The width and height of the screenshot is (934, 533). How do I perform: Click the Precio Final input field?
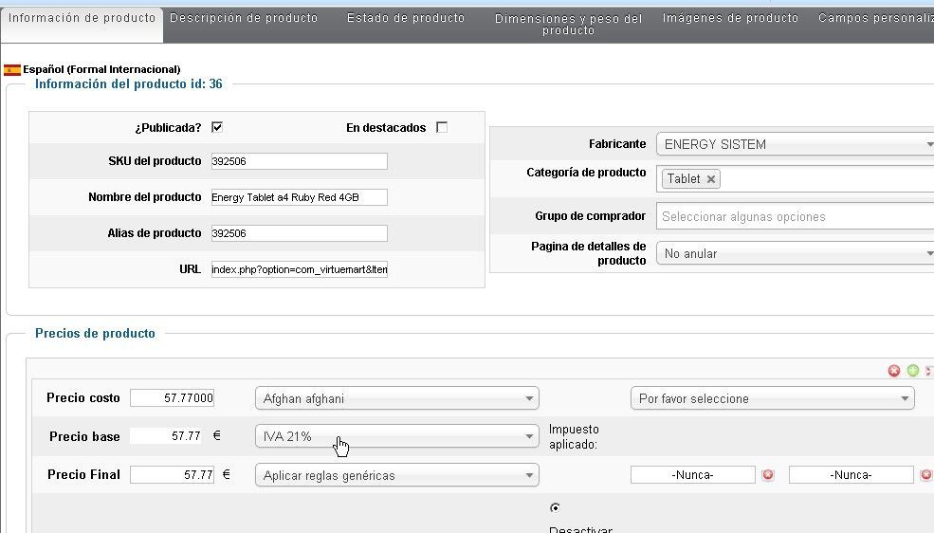click(x=173, y=474)
